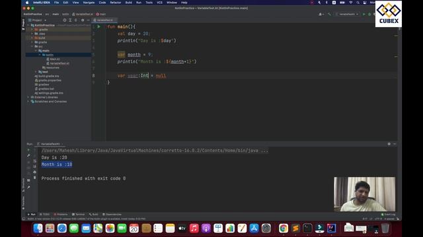Select the resources folder

[51, 68]
